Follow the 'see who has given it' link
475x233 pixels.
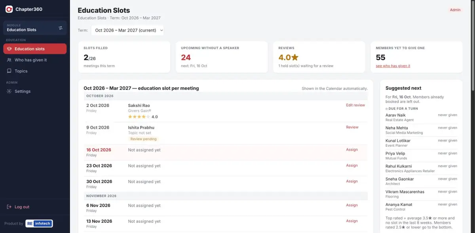coord(393,66)
